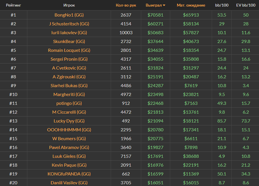
Task: Sort by the Игрок column header
Action: pyautogui.click(x=69, y=6)
